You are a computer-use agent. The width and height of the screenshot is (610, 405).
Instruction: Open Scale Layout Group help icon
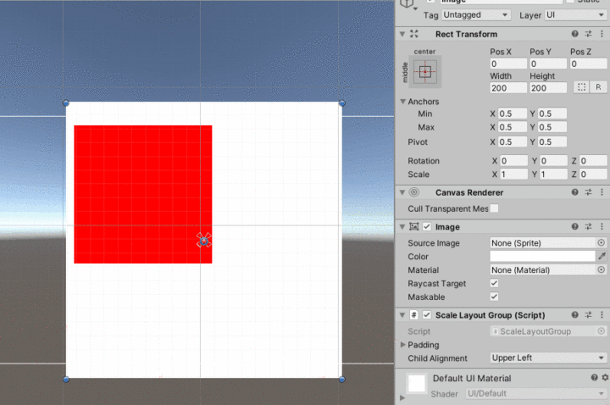click(x=574, y=314)
